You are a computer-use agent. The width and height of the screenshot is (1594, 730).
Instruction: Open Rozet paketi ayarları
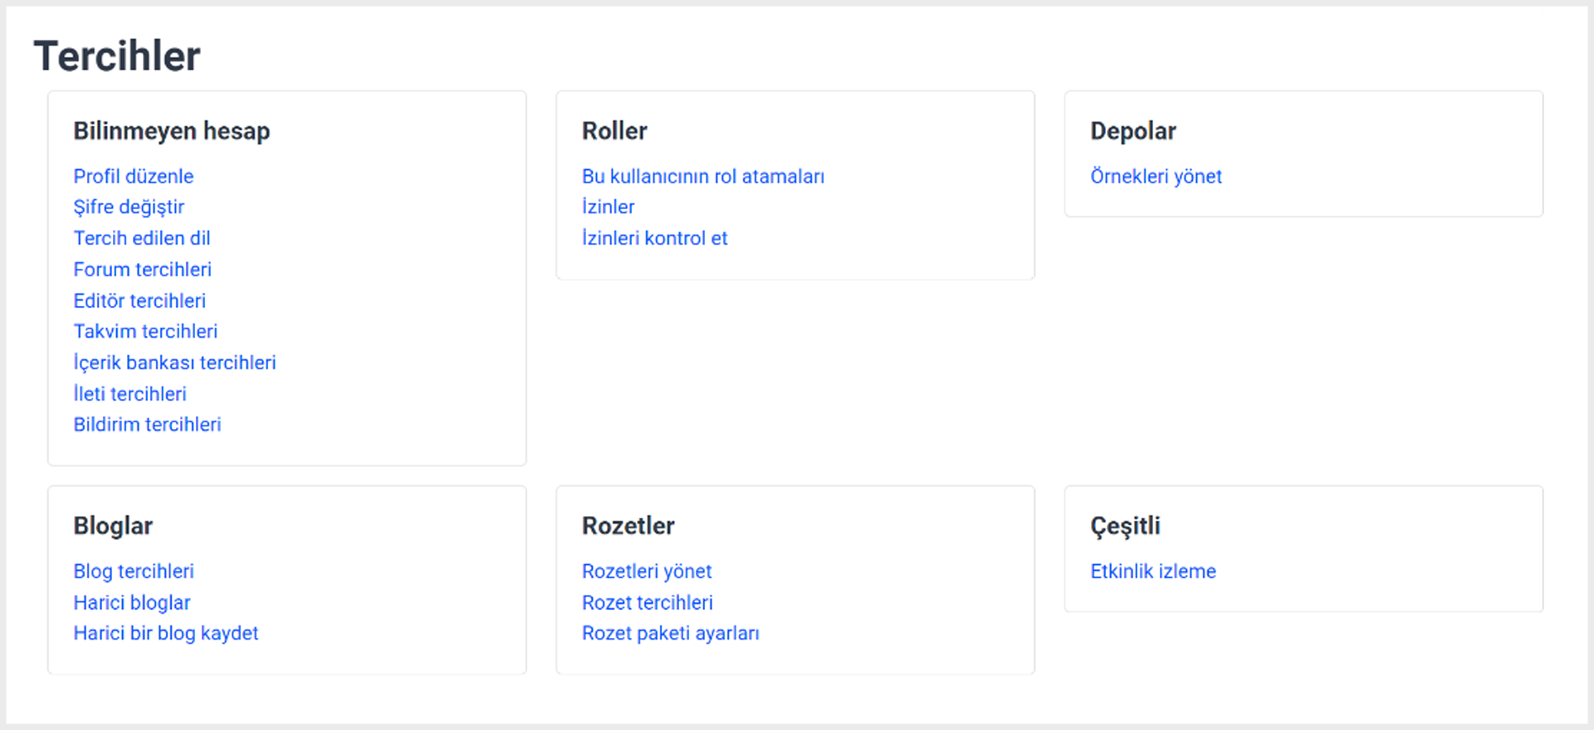click(x=670, y=633)
